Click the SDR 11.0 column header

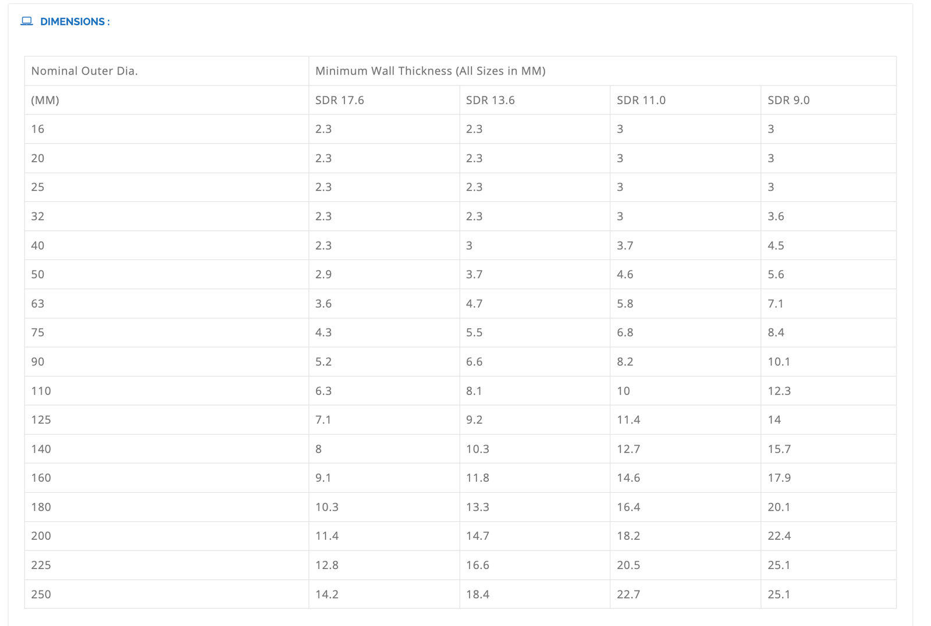(x=641, y=100)
